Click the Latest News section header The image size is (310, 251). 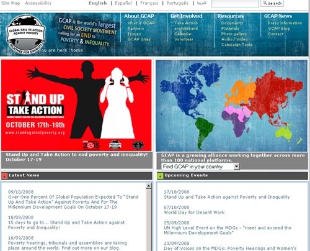tap(77, 176)
